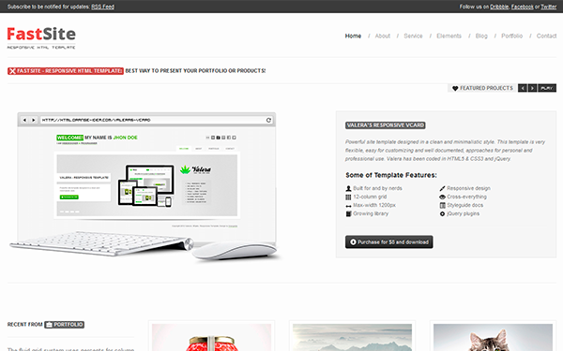Open the Elements menu item

[449, 36]
